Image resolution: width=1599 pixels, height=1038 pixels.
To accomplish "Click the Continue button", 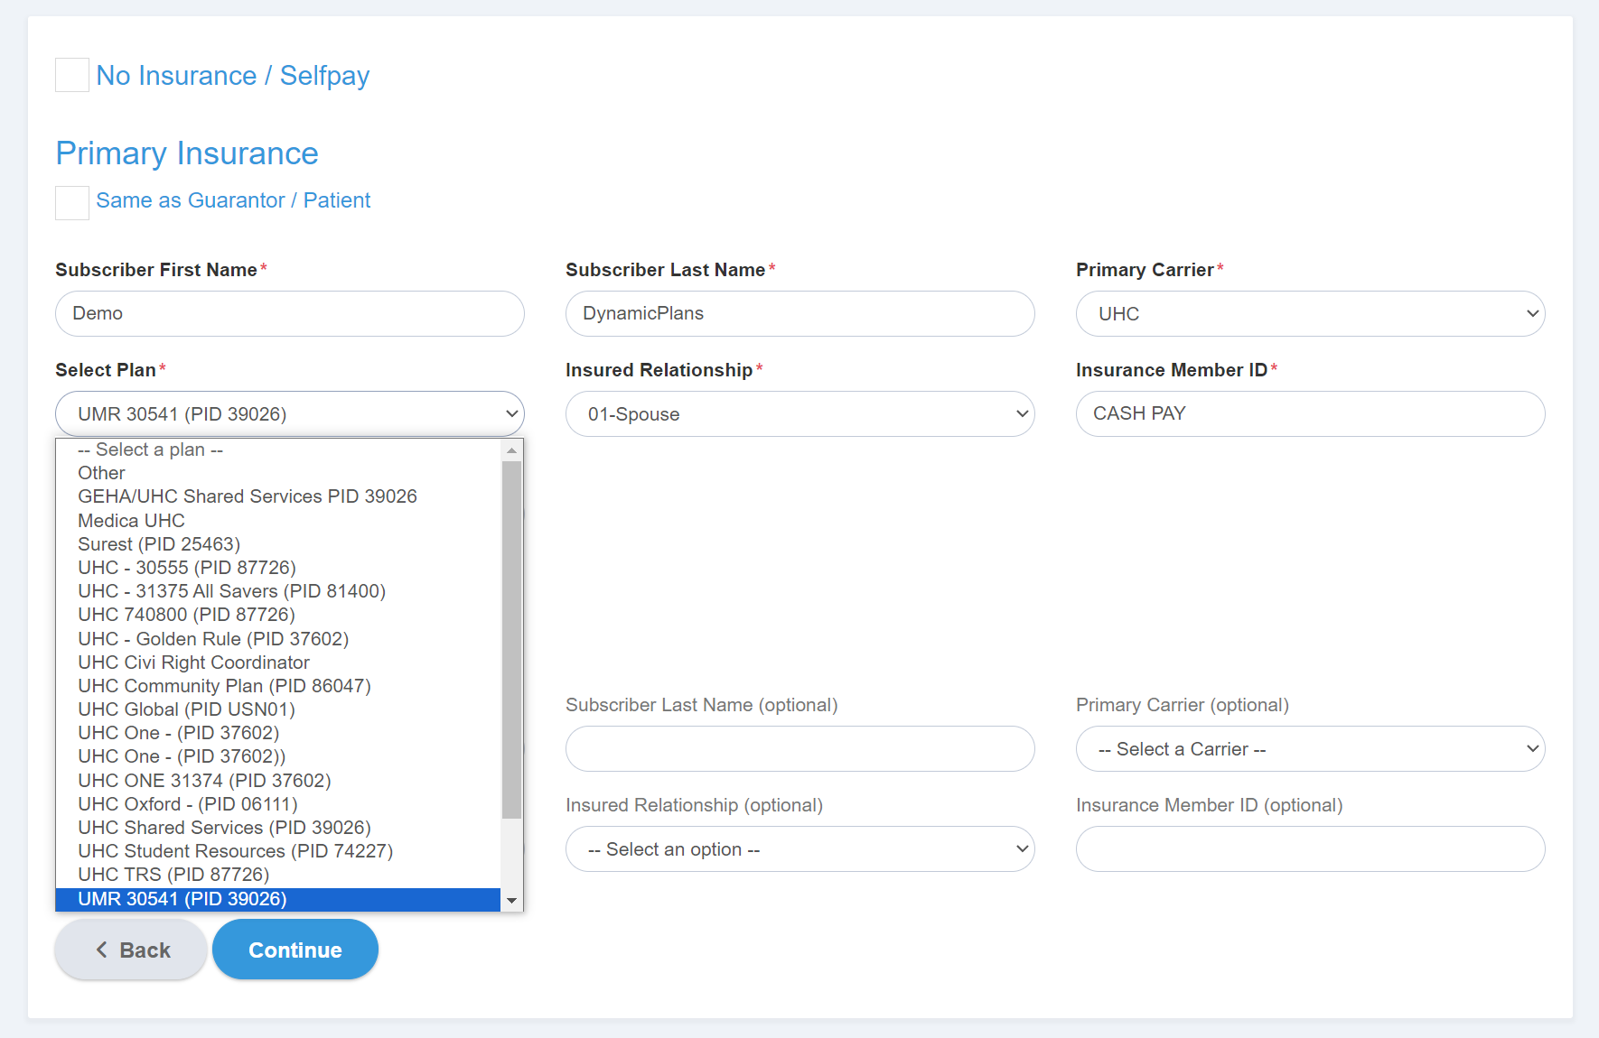I will point(295,950).
